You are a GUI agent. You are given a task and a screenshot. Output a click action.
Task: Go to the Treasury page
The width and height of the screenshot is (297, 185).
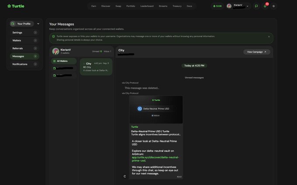tap(177, 6)
